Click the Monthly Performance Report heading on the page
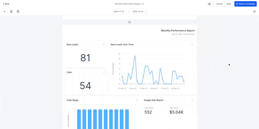 click(x=178, y=30)
